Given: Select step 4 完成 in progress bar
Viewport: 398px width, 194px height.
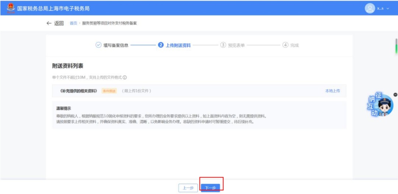Looking at the screenshot, I should (x=291, y=45).
